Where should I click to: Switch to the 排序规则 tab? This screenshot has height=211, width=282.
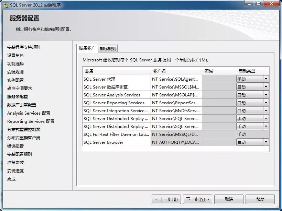click(108, 48)
